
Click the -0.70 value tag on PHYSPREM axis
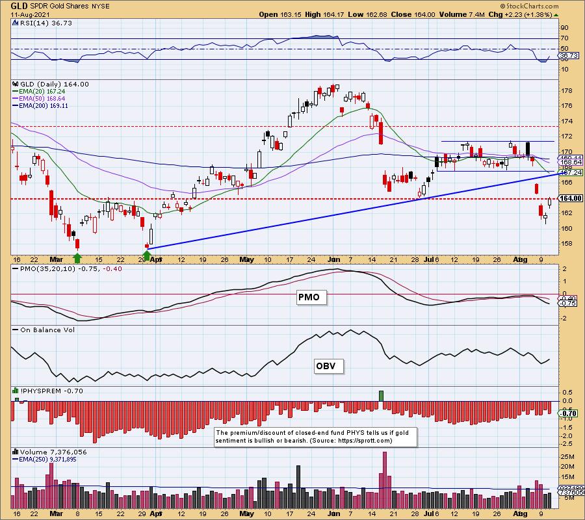point(569,413)
